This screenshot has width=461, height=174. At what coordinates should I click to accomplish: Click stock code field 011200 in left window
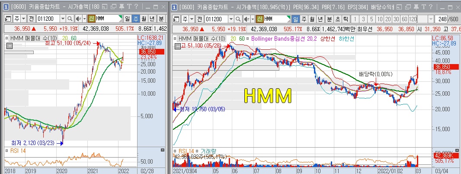point(48,19)
